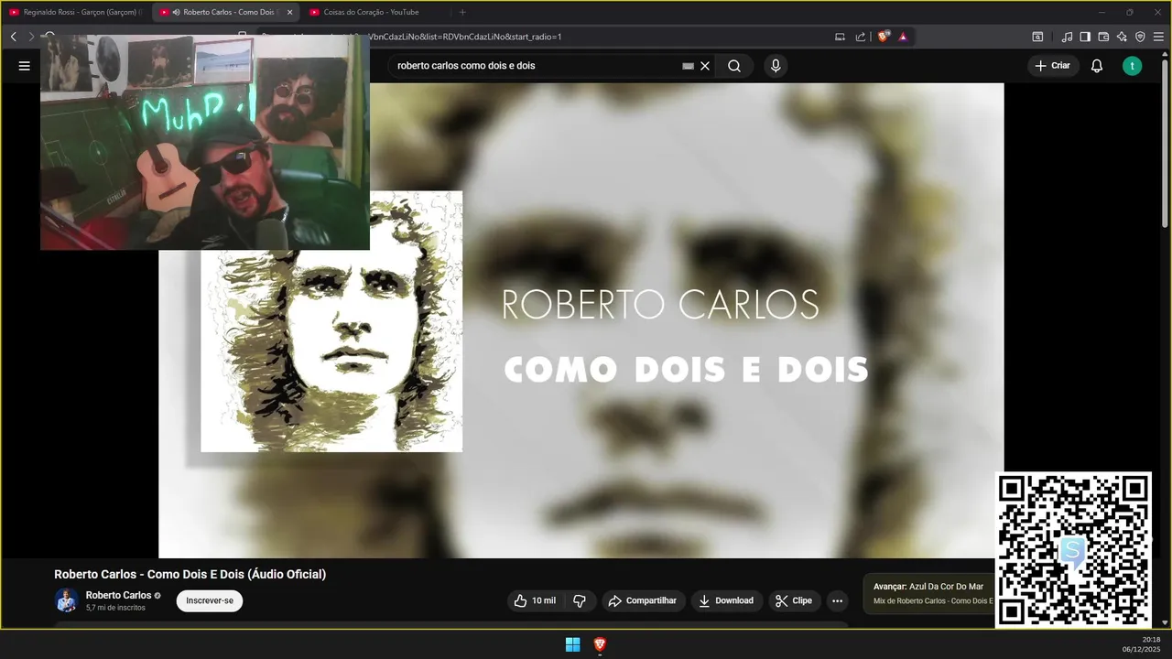Click the share page icon in address bar
Viewport: 1172px width, 659px height.
(x=861, y=37)
